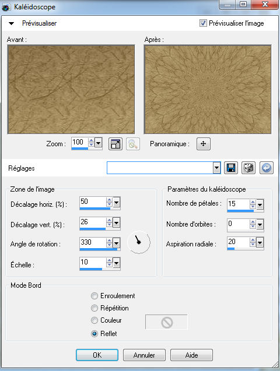Click the Kaléidoscope title bar app icon
280x371 pixels.
click(x=6, y=8)
